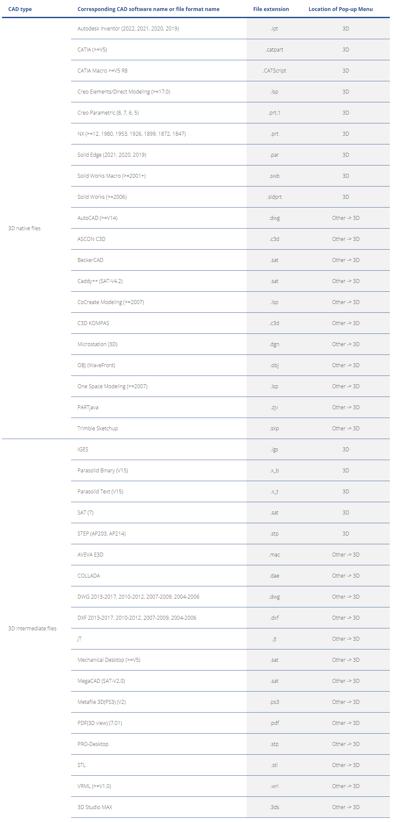Viewport: 395px width, 822px height.
Task: Click the "CAD type" column header
Action: 20,9
